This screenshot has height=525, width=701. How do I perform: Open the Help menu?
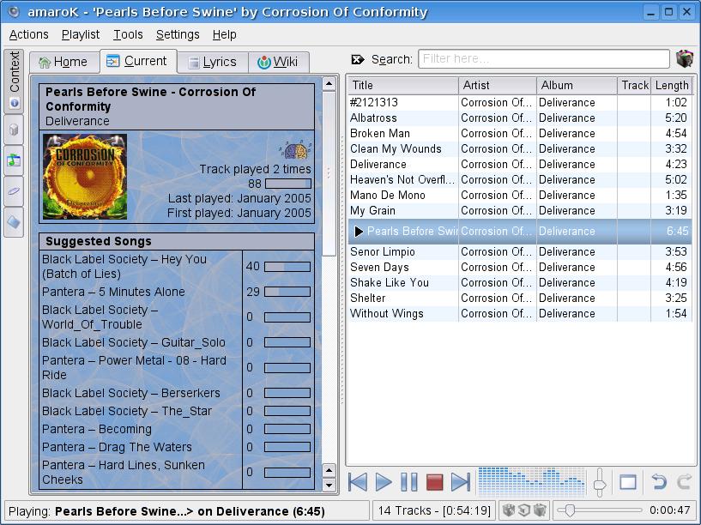coord(225,34)
